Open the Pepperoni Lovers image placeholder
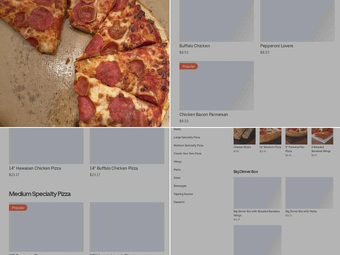The image size is (340, 255). coord(297,21)
